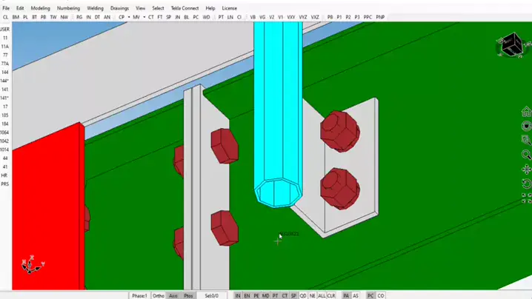
Task: Open the Tekla Connect menu
Action: [x=184, y=8]
